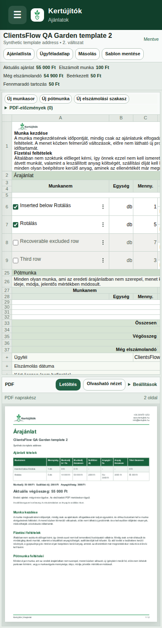Click the Fennmaradó tartozás 50 Ft summary
Viewport: 162px width, 628px height.
coord(32,84)
